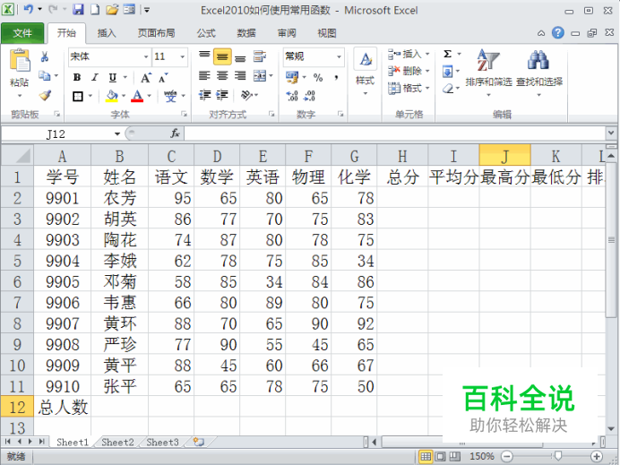The image size is (620, 465).
Task: Open font color dropdown arrow
Action: point(149,96)
